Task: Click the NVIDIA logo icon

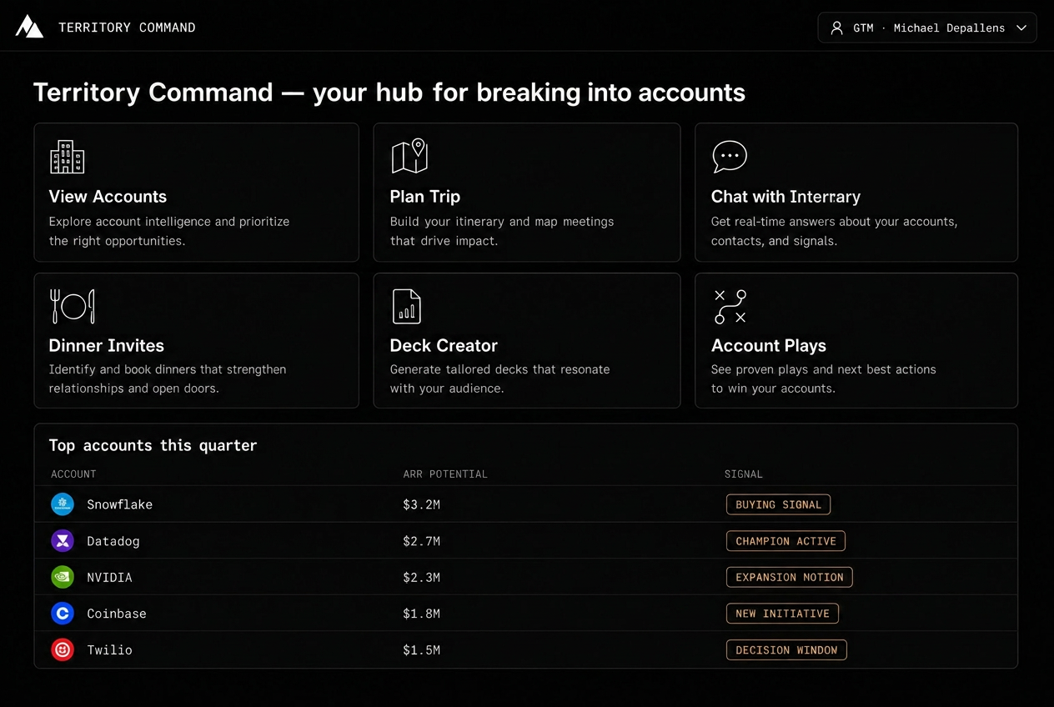Action: tap(63, 577)
